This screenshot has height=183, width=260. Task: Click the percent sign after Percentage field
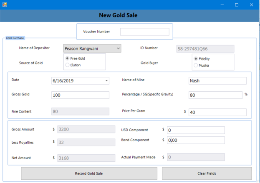point(246,94)
